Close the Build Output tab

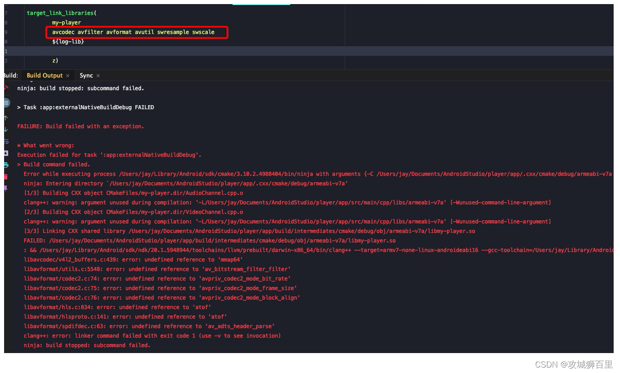[68, 76]
